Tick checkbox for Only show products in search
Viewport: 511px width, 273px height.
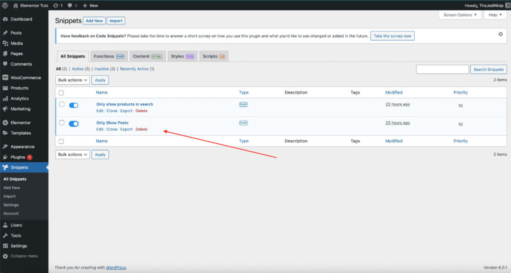[x=62, y=104]
